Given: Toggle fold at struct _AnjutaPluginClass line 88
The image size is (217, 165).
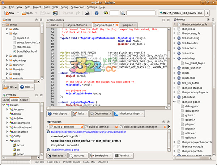Looking at the screenshot, I should pos(59,102).
